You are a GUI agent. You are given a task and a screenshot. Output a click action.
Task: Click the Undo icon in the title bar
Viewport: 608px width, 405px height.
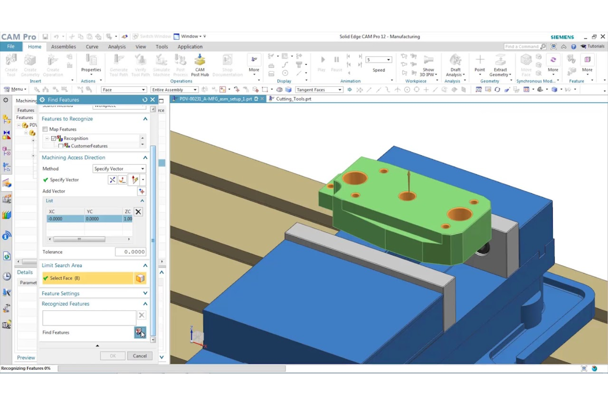(56, 37)
